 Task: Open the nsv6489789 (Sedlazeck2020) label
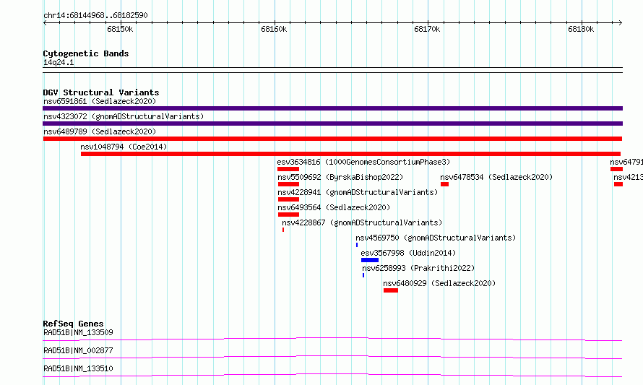click(100, 131)
